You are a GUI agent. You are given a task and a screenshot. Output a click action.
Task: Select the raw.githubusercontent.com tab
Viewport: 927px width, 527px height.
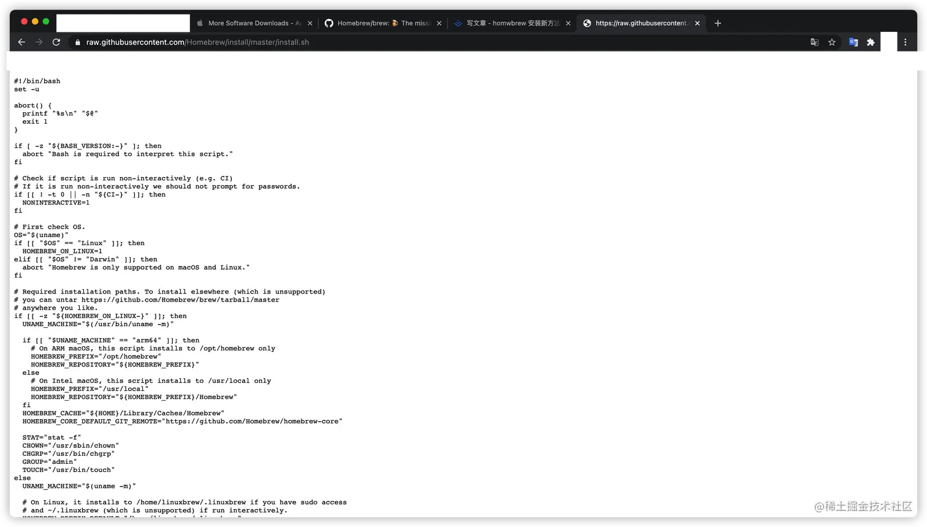point(638,23)
